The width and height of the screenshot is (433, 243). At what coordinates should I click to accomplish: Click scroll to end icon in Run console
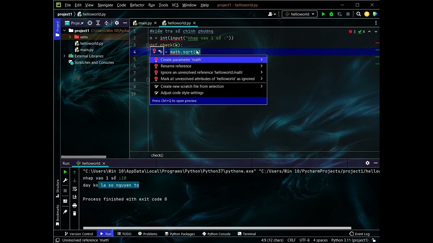(75, 197)
